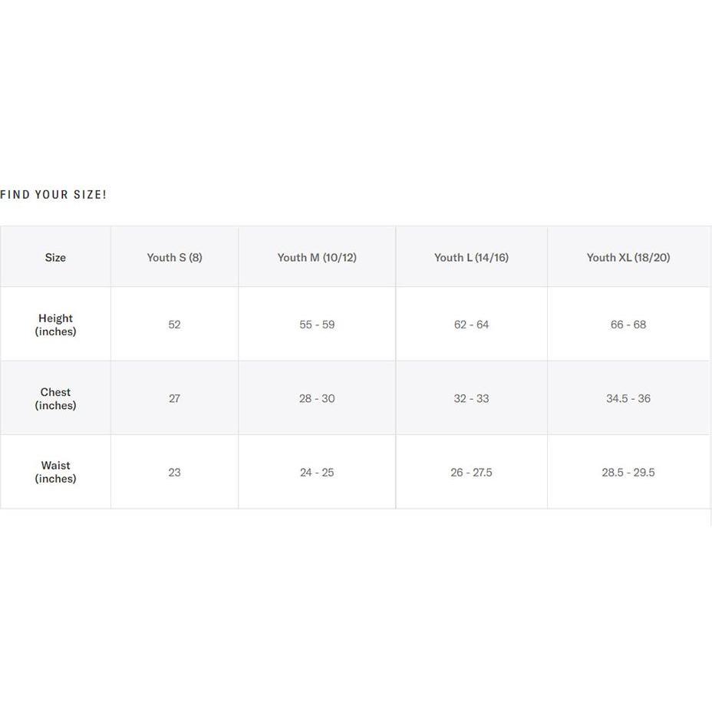This screenshot has height=712, width=712.
Task: Click the Chest (inches) row label
Action: (55, 398)
